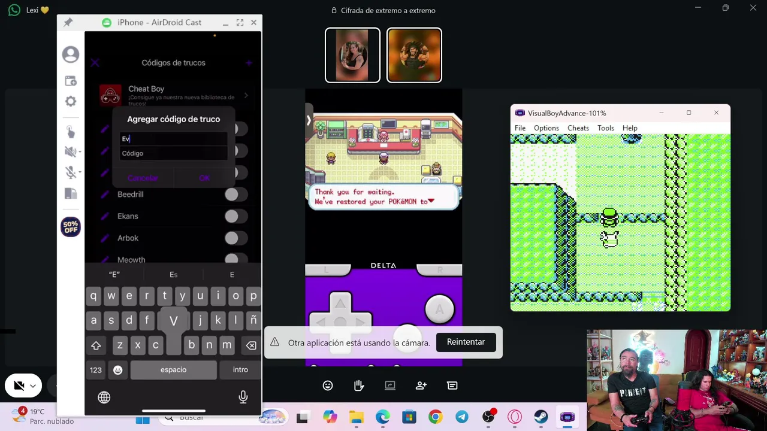This screenshot has width=767, height=431.
Task: Raise hand in the call toolbar
Action: click(359, 386)
